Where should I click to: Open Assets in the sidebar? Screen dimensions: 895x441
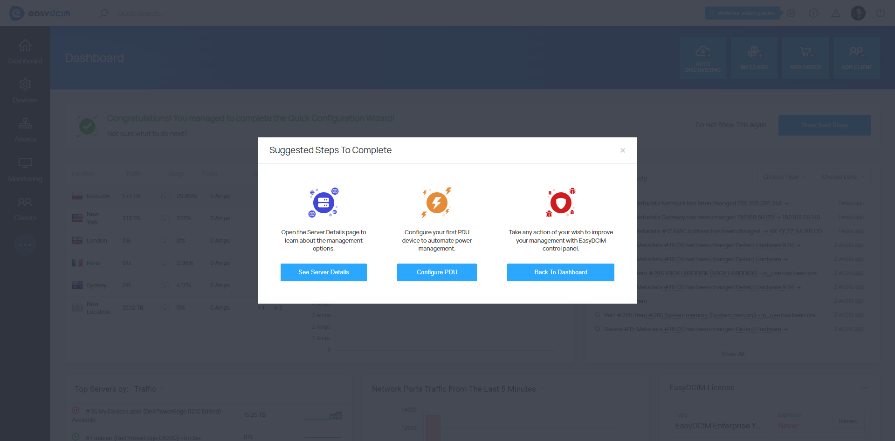click(x=25, y=130)
